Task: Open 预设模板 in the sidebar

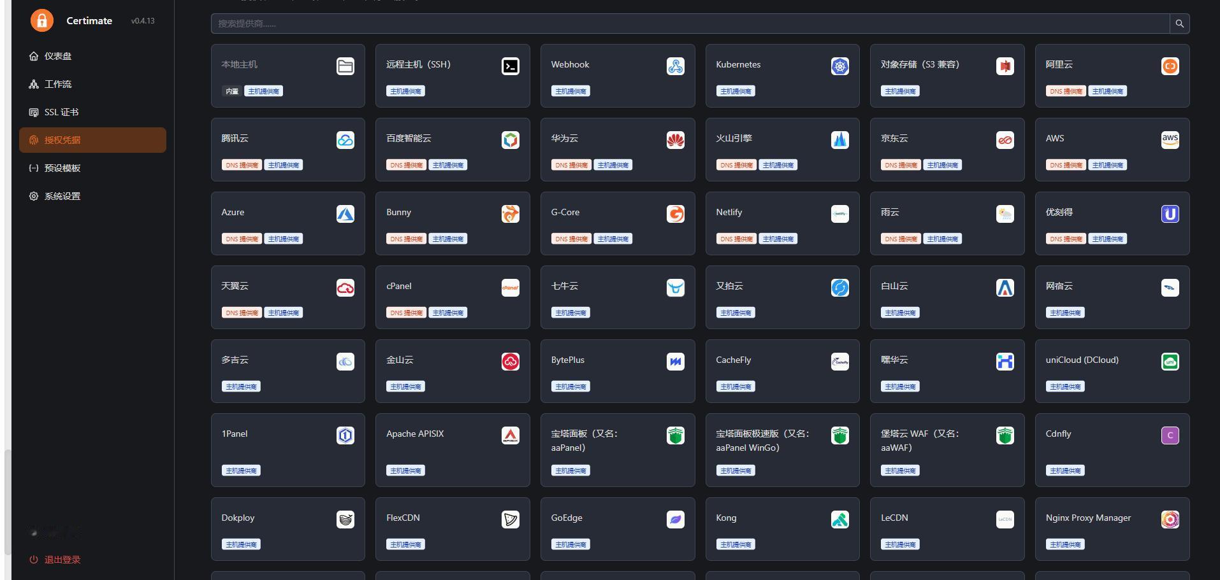Action: point(92,168)
